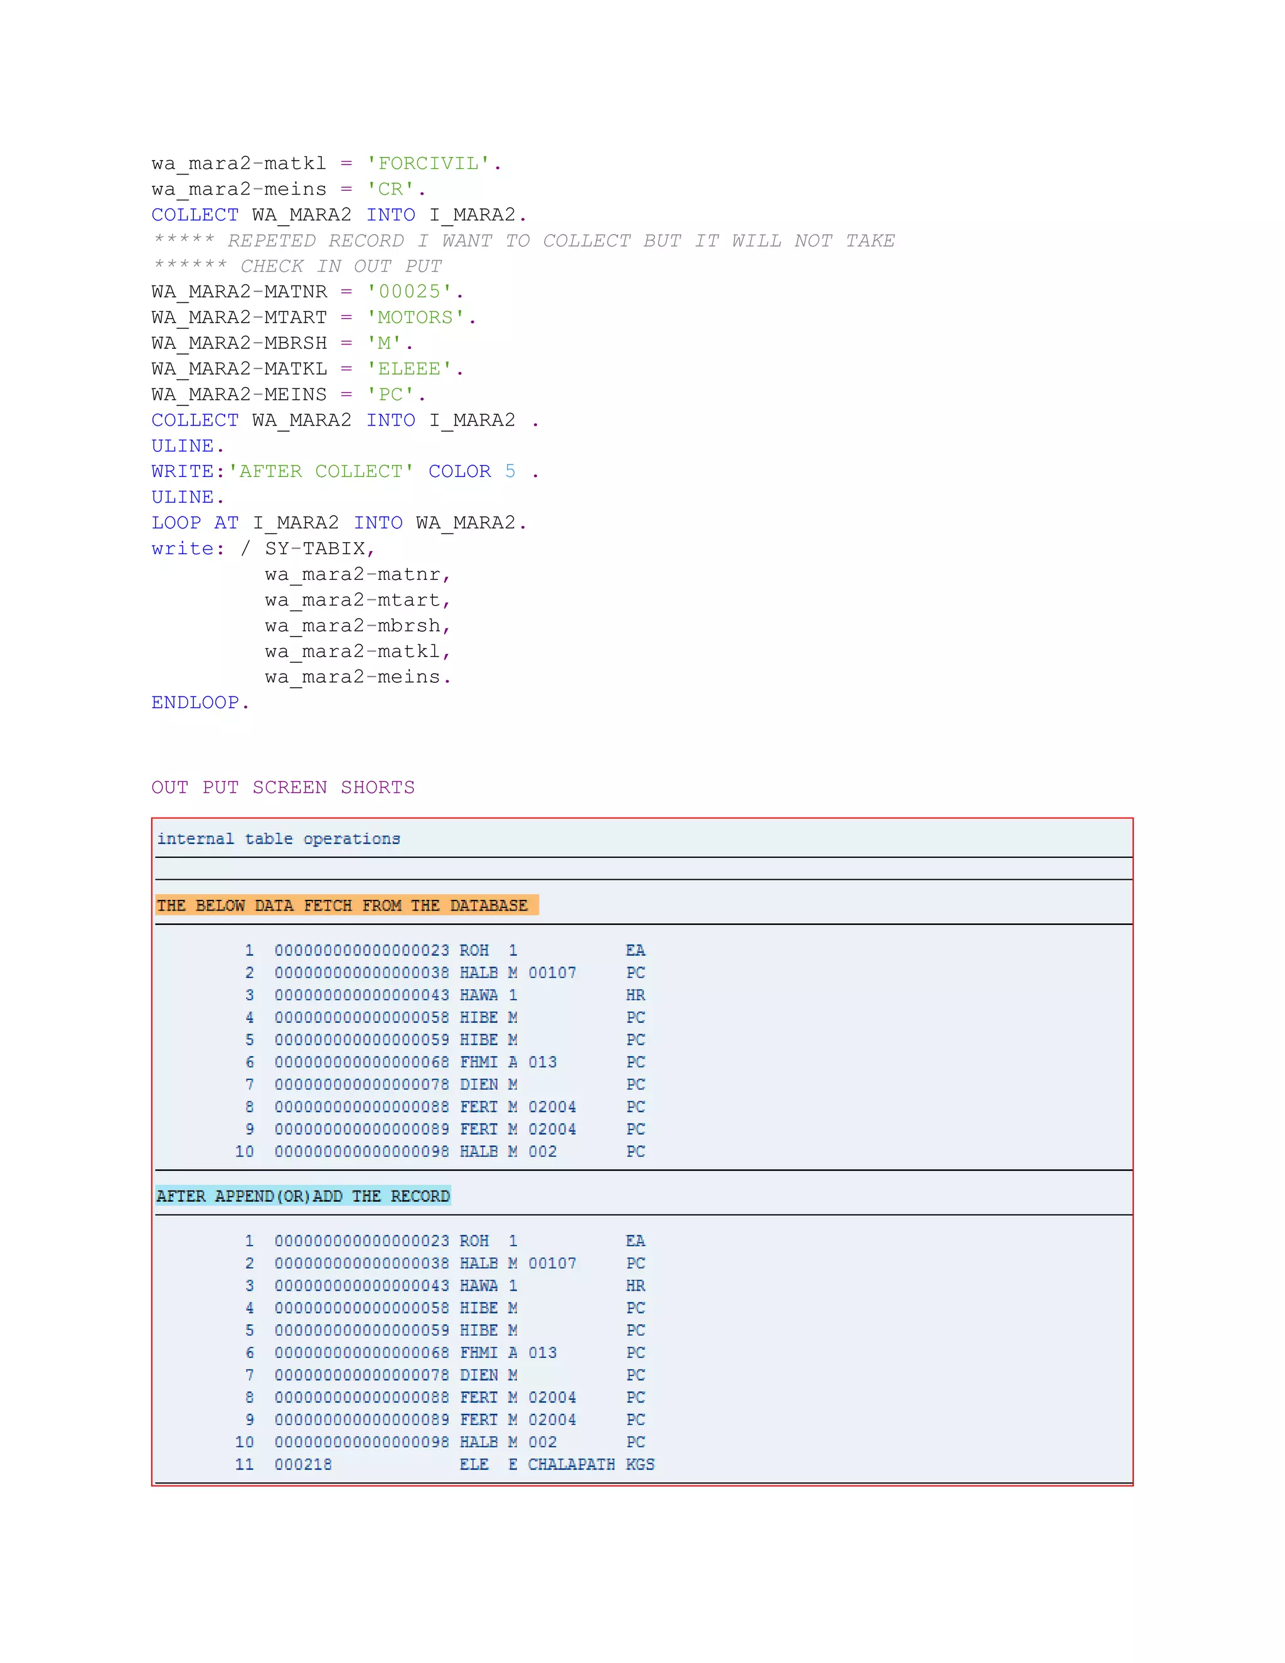Click EA unit in first table row 1
Screen dimensions: 1285x1663
tap(635, 950)
